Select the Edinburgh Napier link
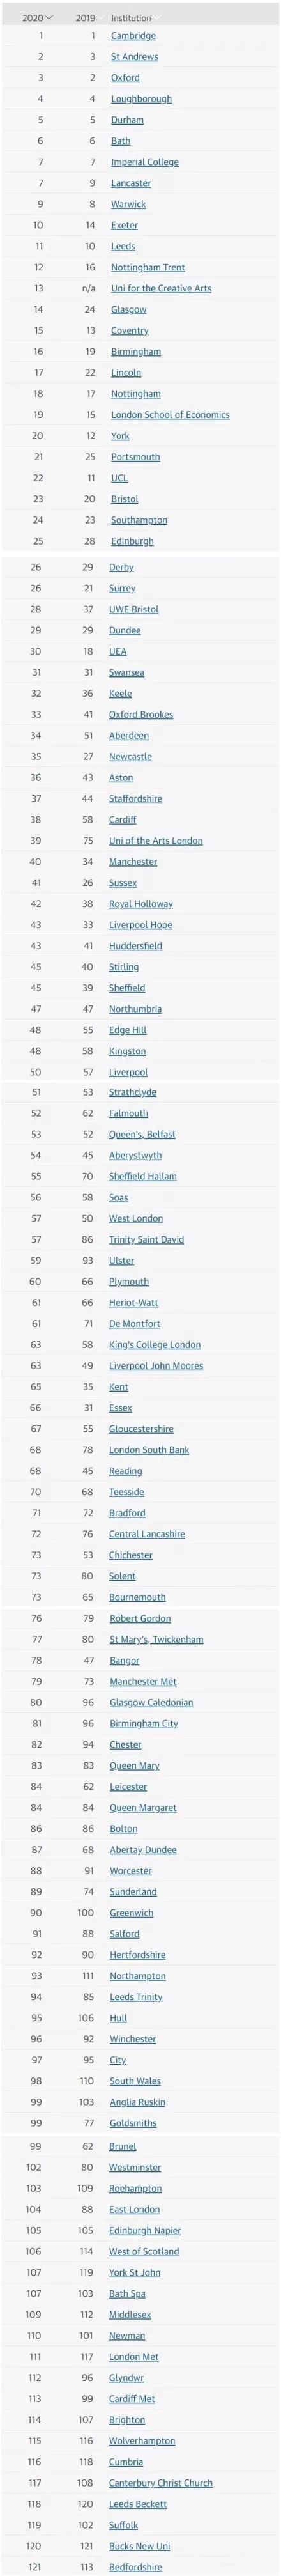The height and width of the screenshot is (2576, 281). [x=145, y=2230]
